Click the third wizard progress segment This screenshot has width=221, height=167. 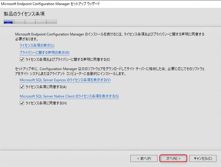(30, 22)
